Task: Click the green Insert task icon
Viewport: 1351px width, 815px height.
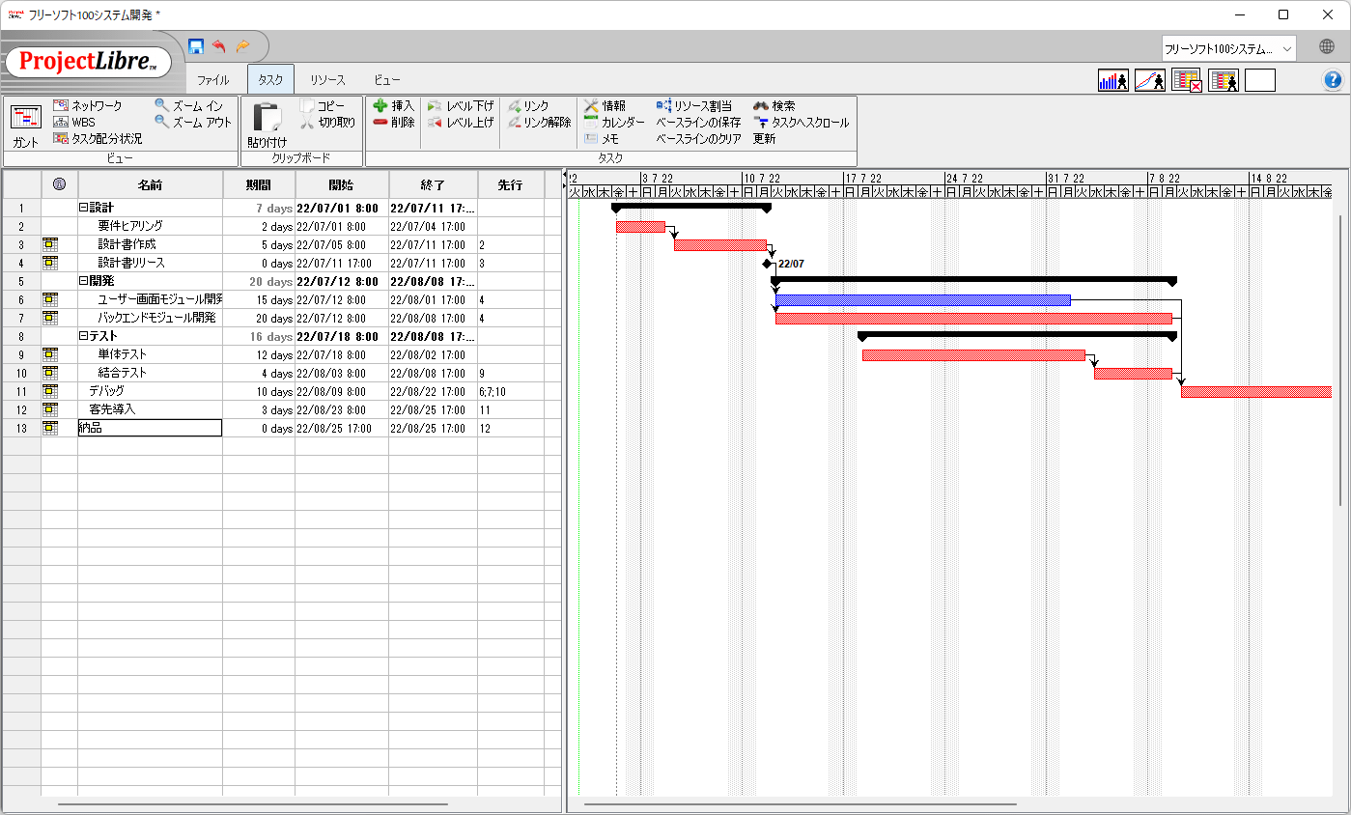Action: coord(380,105)
